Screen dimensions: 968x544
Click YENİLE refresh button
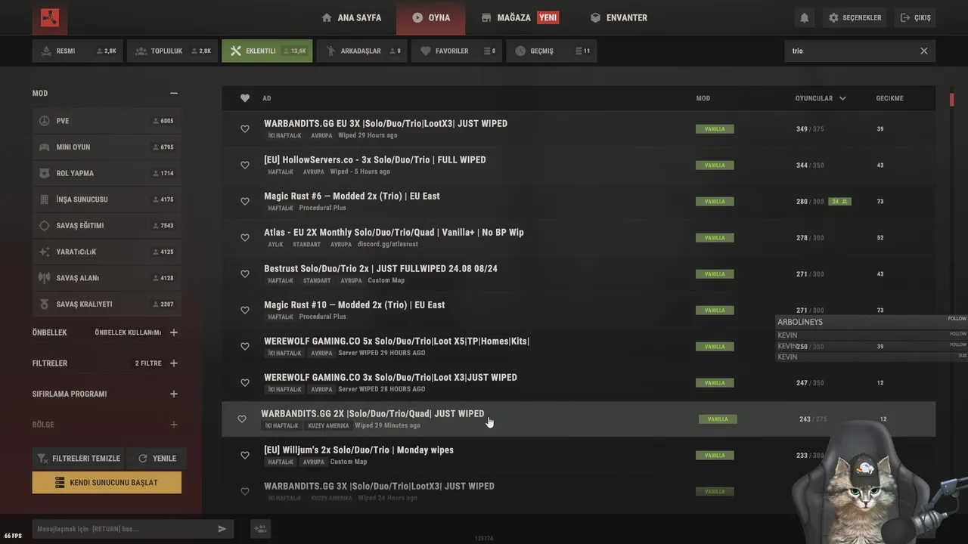coord(157,458)
